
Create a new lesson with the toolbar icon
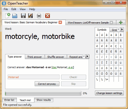tap(8, 16)
